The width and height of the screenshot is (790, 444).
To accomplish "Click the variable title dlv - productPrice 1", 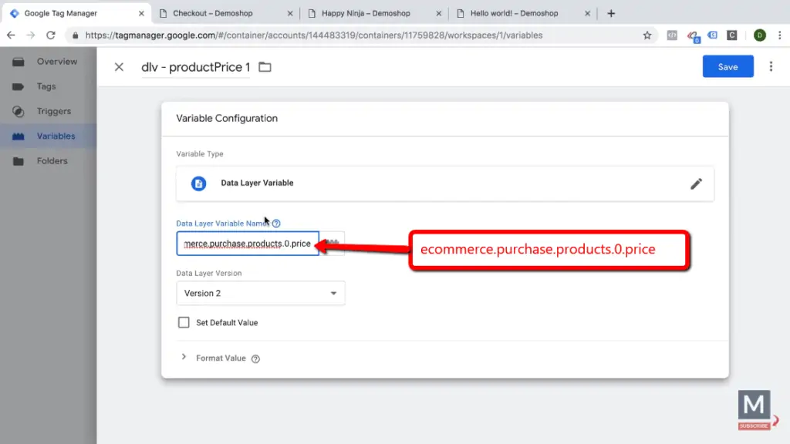I will tap(196, 67).
